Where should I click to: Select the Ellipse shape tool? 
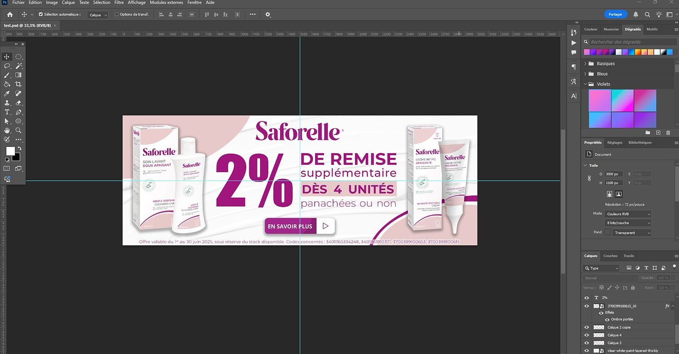19,121
